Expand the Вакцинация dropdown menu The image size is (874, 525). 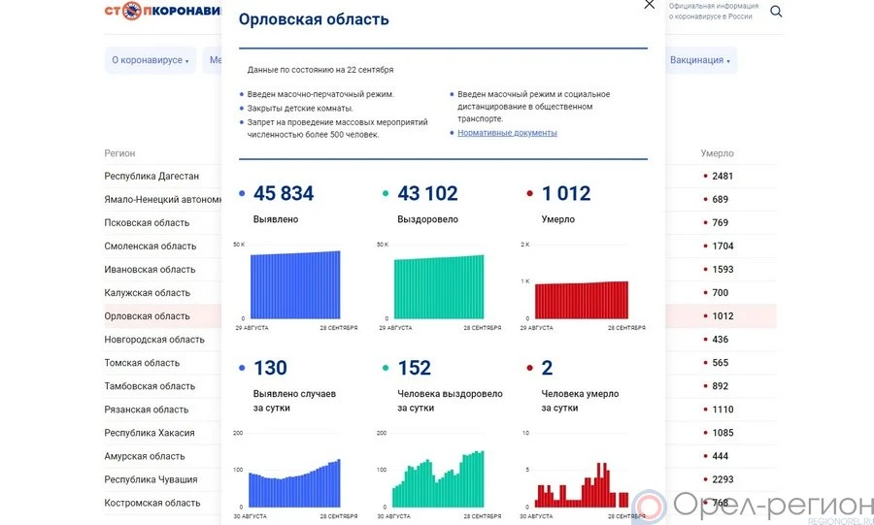[x=700, y=60]
